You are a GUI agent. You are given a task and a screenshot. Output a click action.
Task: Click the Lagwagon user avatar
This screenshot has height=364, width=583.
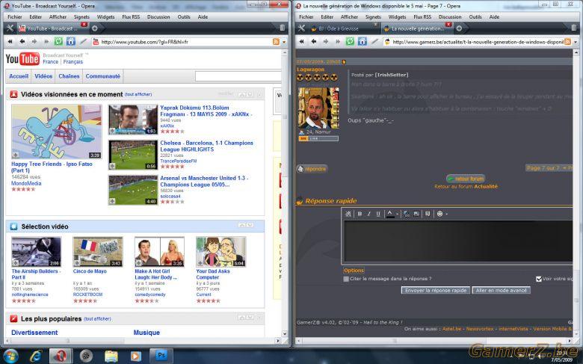click(x=318, y=108)
